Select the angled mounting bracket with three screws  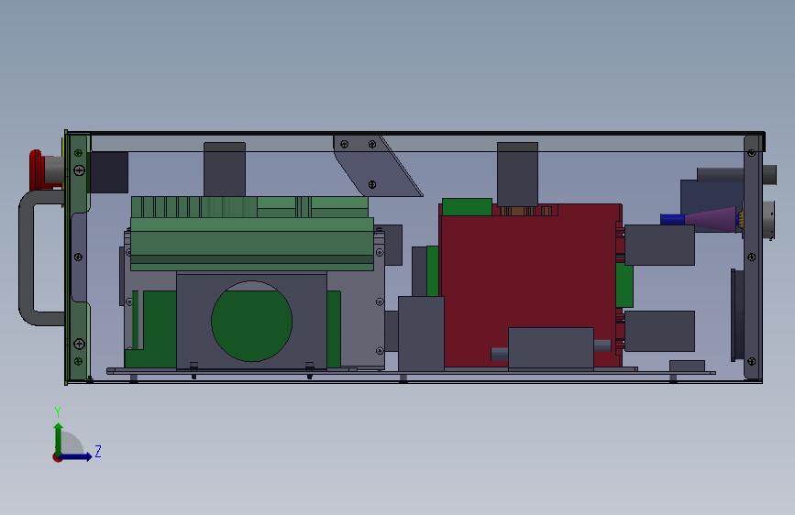377,166
